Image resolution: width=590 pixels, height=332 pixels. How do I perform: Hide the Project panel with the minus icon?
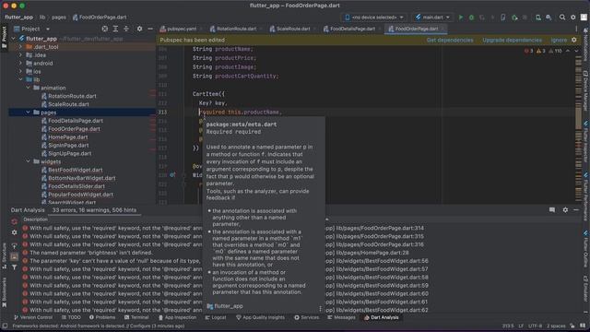(x=150, y=29)
